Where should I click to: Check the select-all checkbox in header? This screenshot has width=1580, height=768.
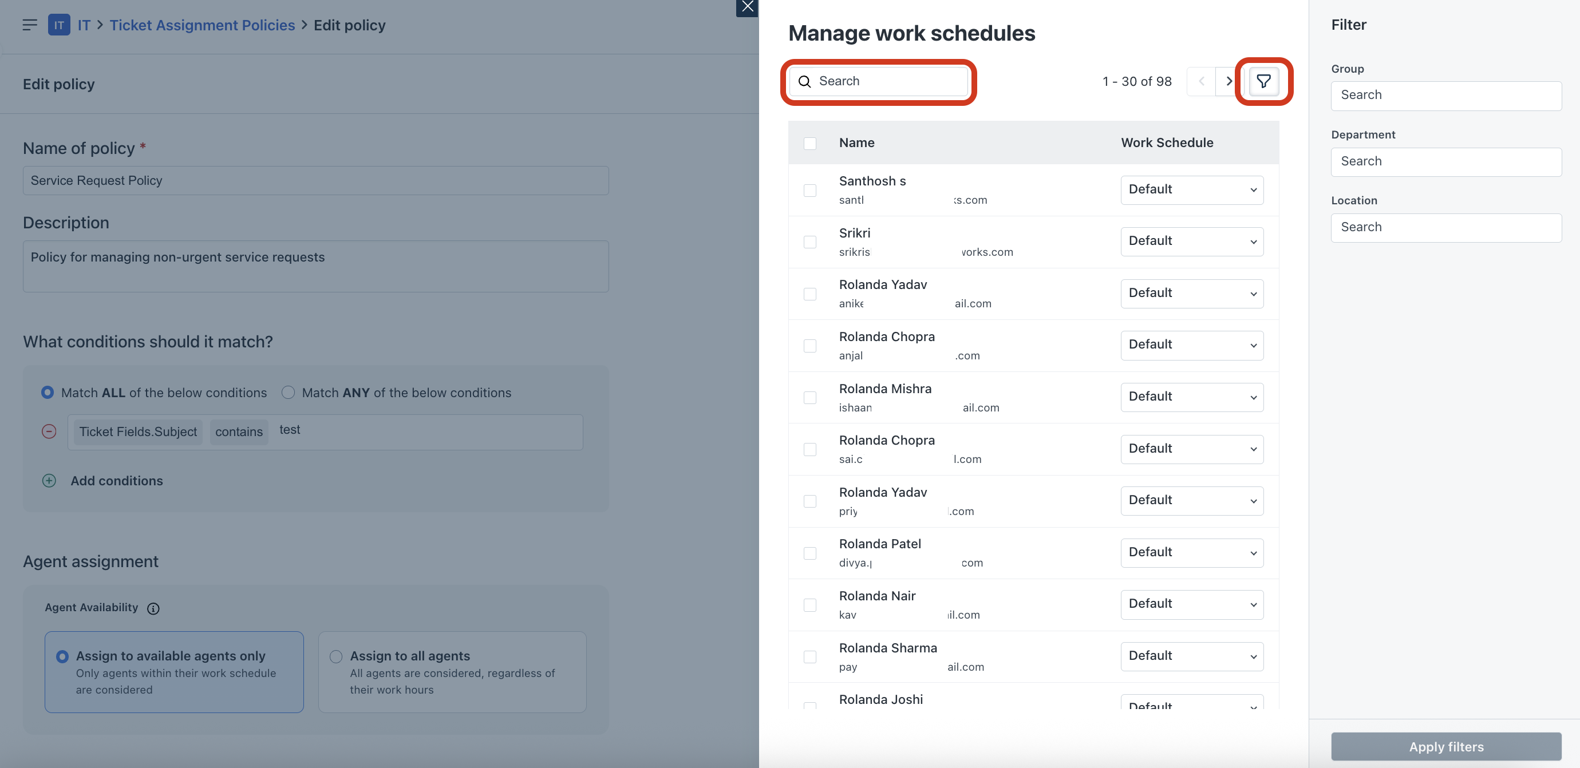pyautogui.click(x=809, y=143)
